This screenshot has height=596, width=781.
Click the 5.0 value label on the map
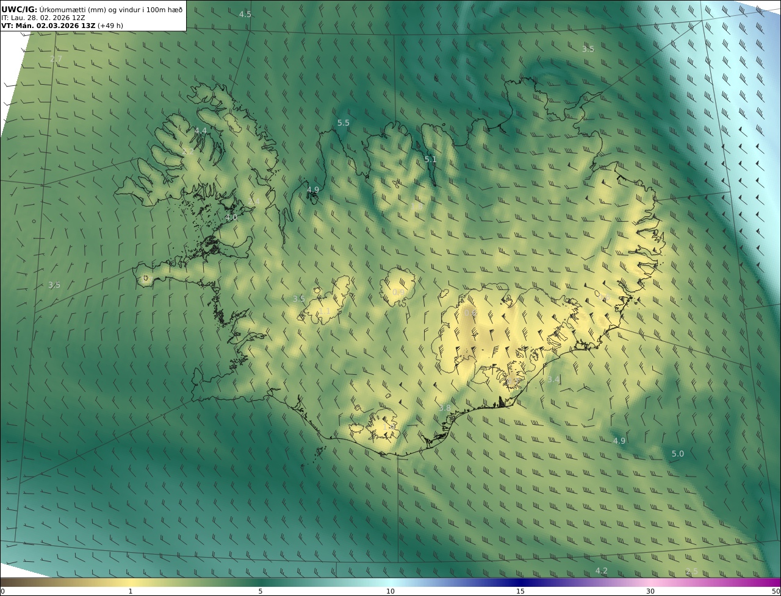[678, 453]
